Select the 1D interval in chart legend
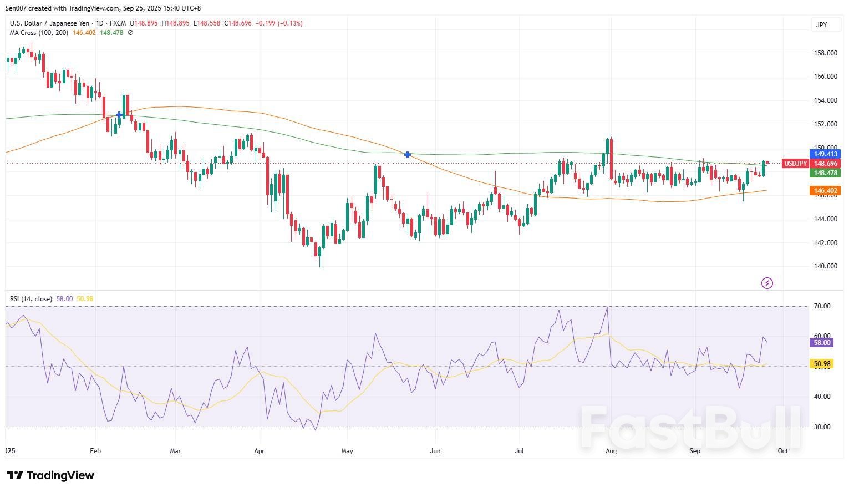 coord(100,23)
